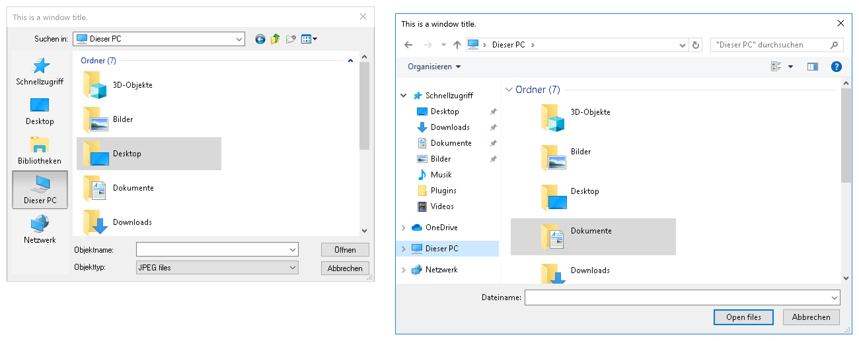This screenshot has width=859, height=341.
Task: Open recent locations dropdown in right dialog
Action: coord(443,45)
